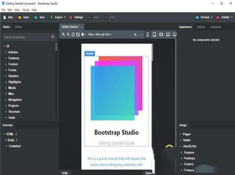Image resolution: width=235 pixels, height=175 pixels.
Task: Expand the Features component category
Action: 6,58
